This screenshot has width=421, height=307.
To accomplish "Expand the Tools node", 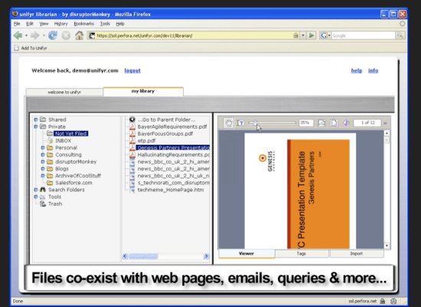I will pos(36,197).
